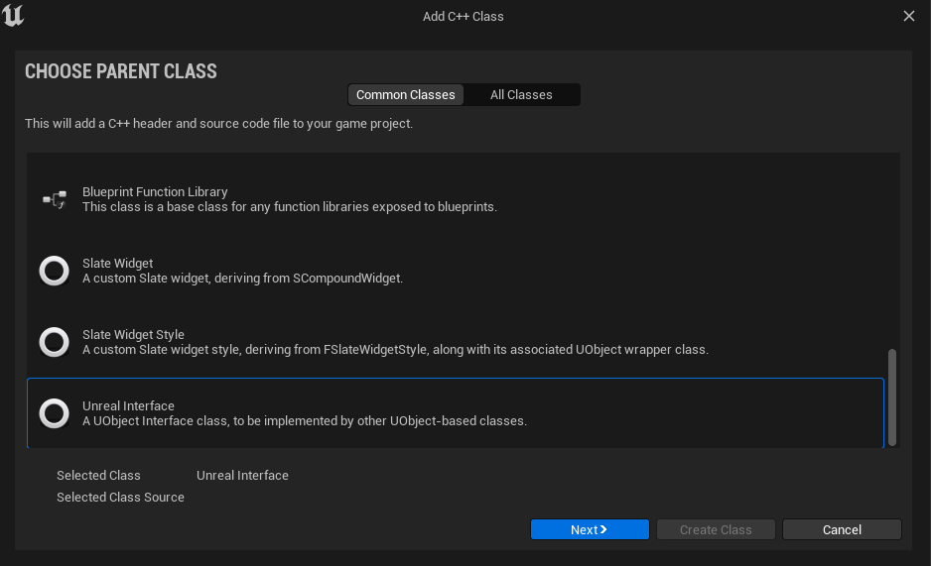Image resolution: width=931 pixels, height=566 pixels.
Task: Click the Unreal Engine logo icon
Action: [13, 16]
